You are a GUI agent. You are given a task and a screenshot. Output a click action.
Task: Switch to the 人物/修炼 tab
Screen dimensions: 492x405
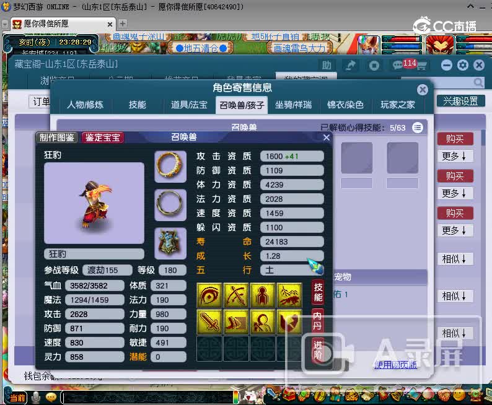point(85,105)
